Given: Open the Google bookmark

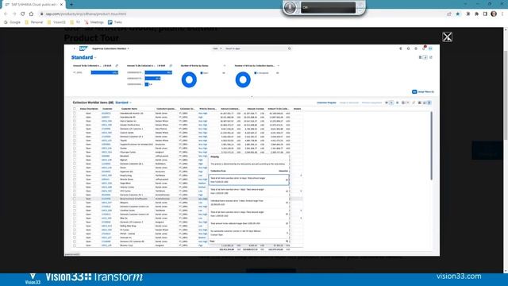Looking at the screenshot, I should tap(13, 22).
